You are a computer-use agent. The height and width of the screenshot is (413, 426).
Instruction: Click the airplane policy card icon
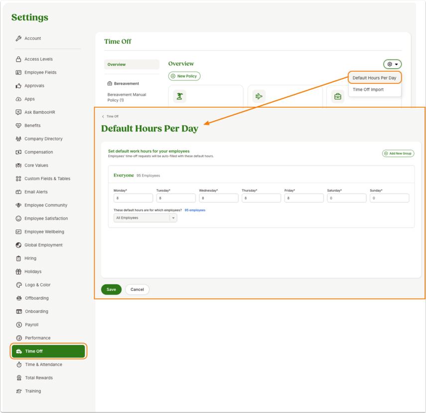click(259, 96)
